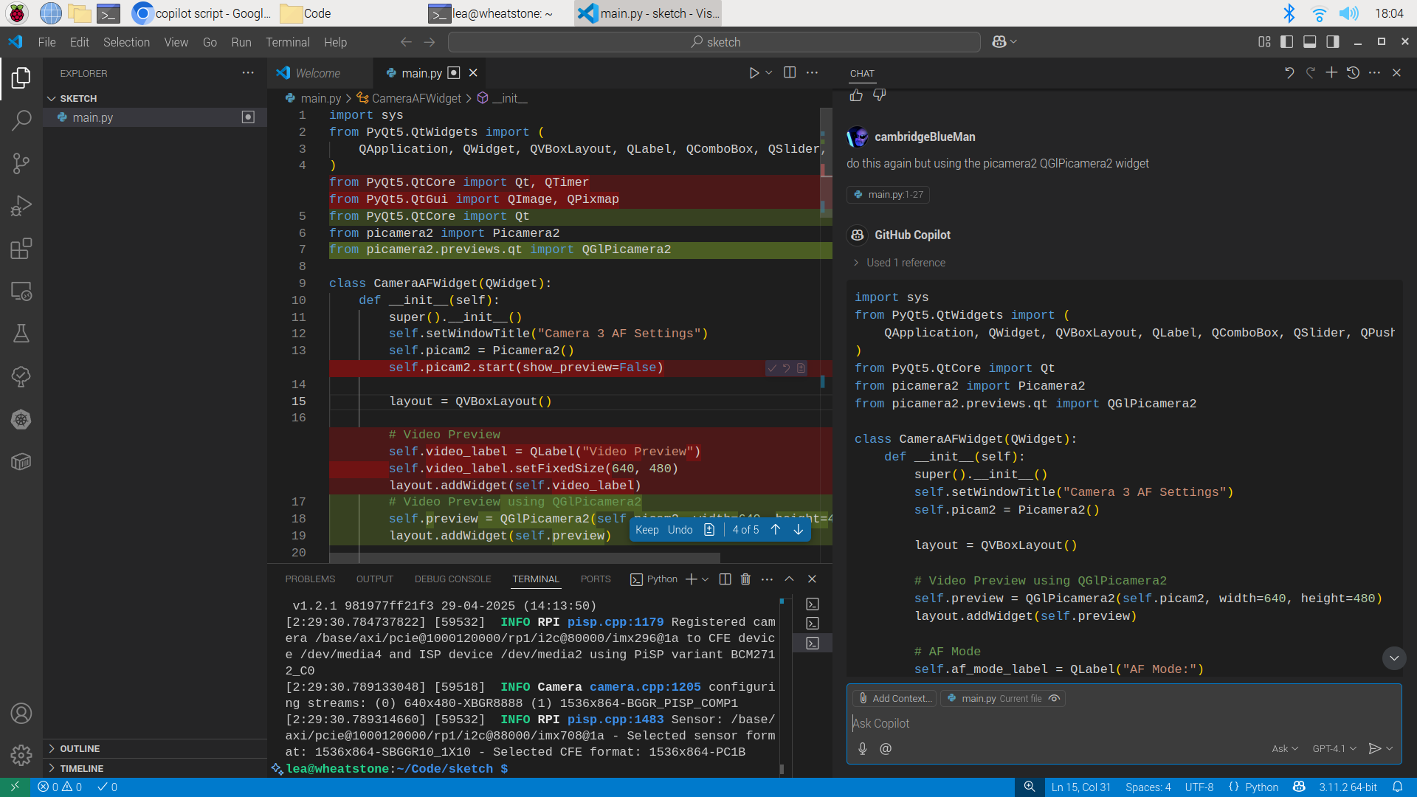Open the Accounts icon in activity bar
This screenshot has width=1417, height=797.
click(x=21, y=714)
